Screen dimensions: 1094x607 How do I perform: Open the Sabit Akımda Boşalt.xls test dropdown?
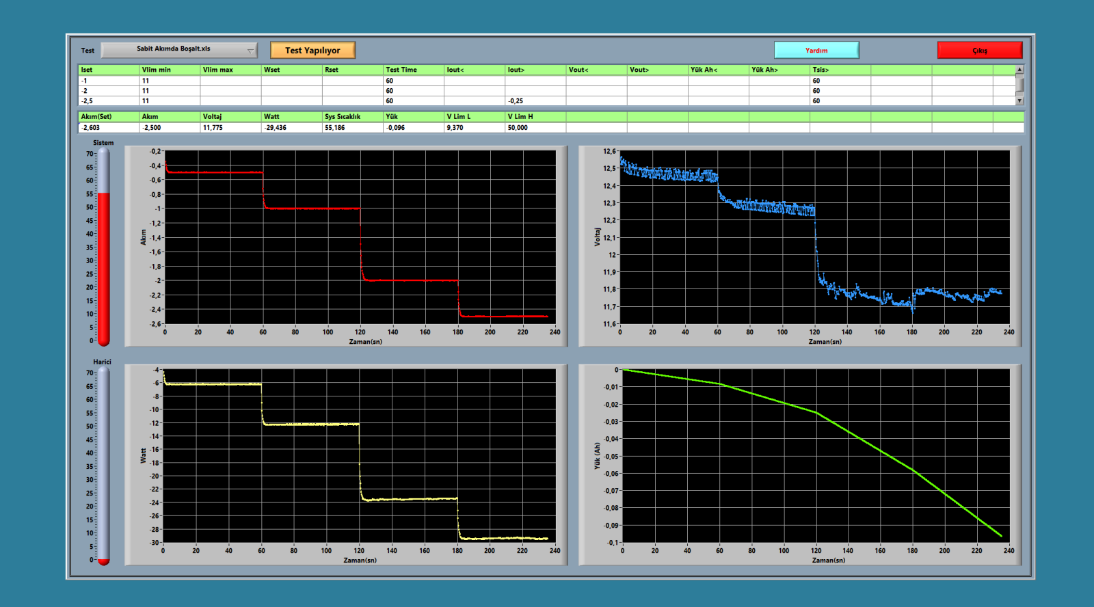point(179,50)
